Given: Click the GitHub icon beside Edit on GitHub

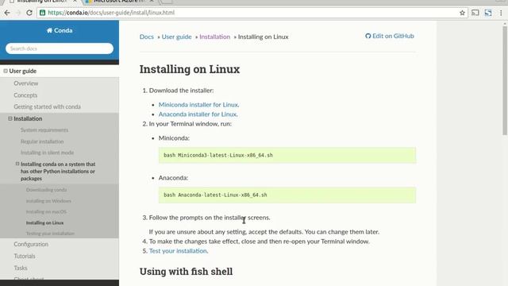Looking at the screenshot, I should 368,36.
